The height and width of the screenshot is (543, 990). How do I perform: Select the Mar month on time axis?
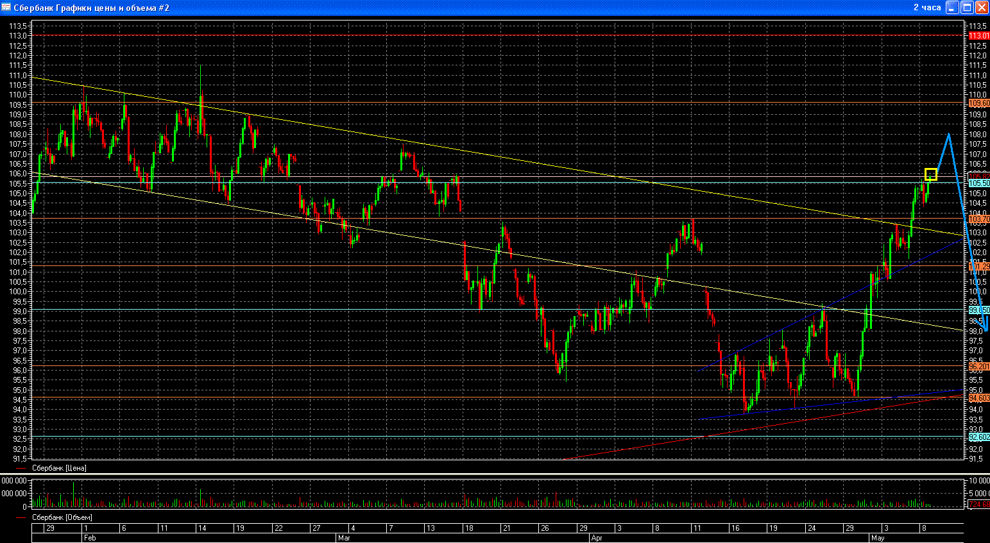[x=344, y=538]
